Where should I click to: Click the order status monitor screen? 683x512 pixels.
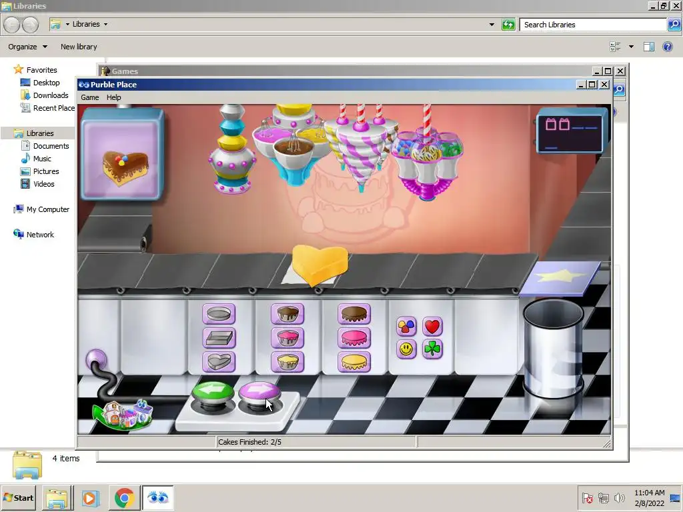[572, 131]
